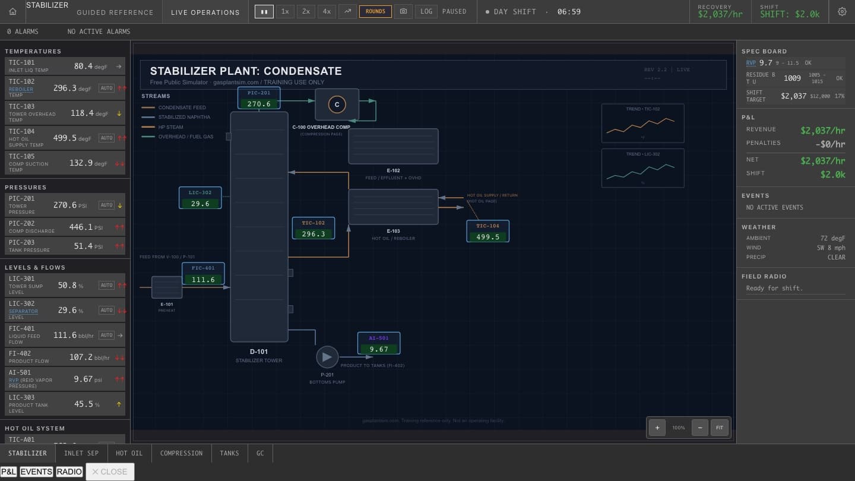Toggle AUTO mode on FIC-401 liquid feed flow

pos(106,335)
